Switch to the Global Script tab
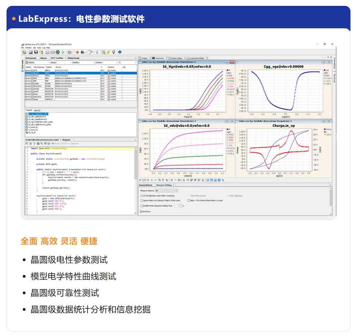Viewport: 356px width, 336px height. [73, 58]
